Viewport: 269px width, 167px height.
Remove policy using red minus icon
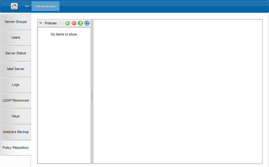pyautogui.click(x=74, y=23)
